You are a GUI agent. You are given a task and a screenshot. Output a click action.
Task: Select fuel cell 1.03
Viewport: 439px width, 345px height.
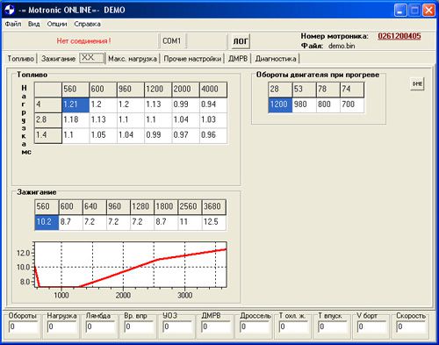point(213,120)
